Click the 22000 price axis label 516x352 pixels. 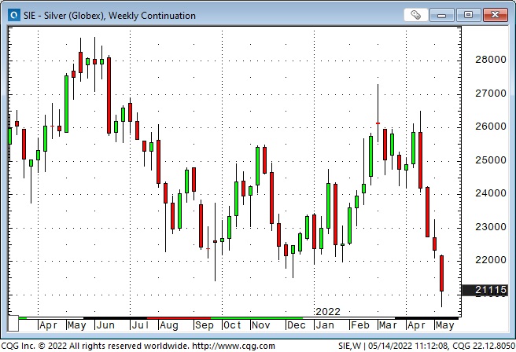[x=491, y=260]
